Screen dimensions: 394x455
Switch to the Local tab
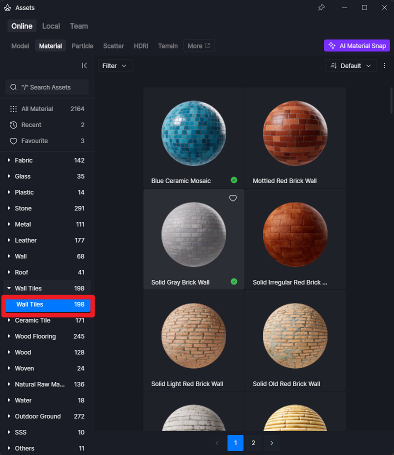coord(51,26)
